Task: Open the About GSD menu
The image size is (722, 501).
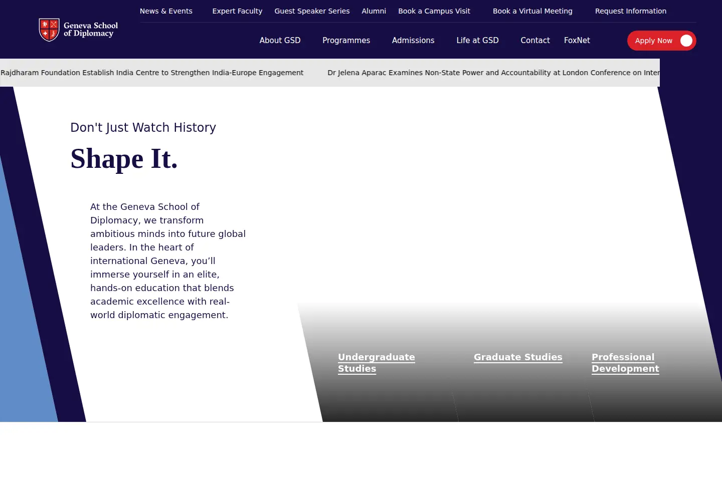Action: (x=280, y=41)
